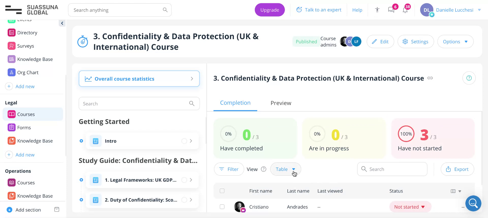This screenshot has height=218, width=488.
Task: Toggle the Intro lesson completion circle
Action: tap(184, 141)
